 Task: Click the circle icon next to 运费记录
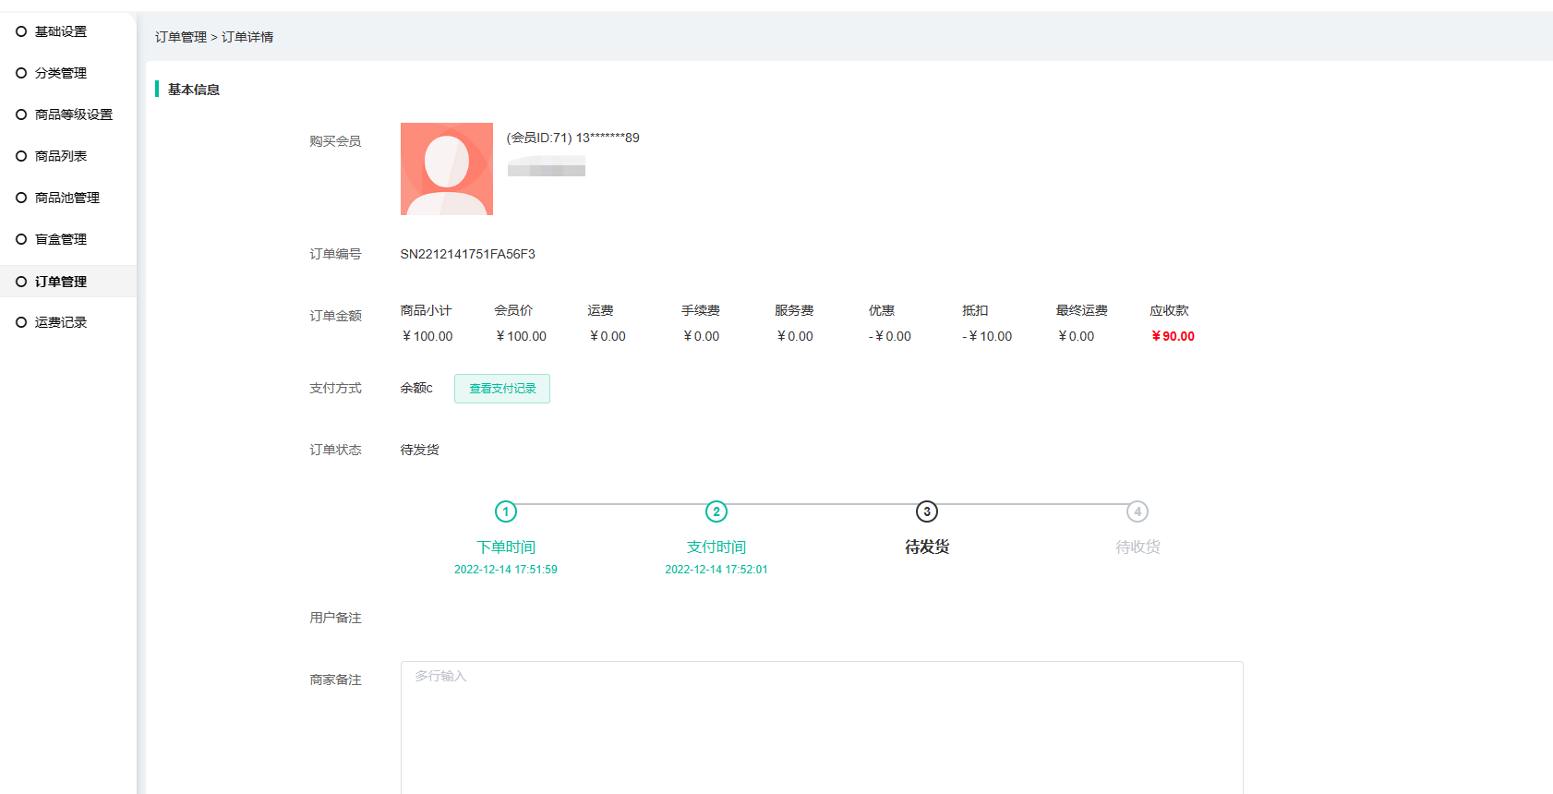tap(21, 322)
